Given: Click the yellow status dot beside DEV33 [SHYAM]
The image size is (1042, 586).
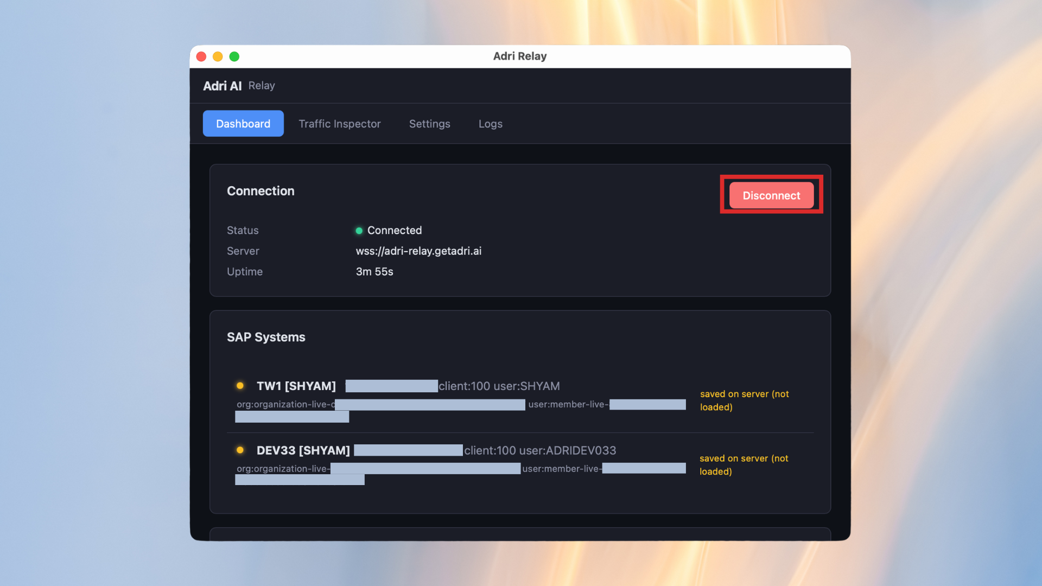Looking at the screenshot, I should 240,450.
